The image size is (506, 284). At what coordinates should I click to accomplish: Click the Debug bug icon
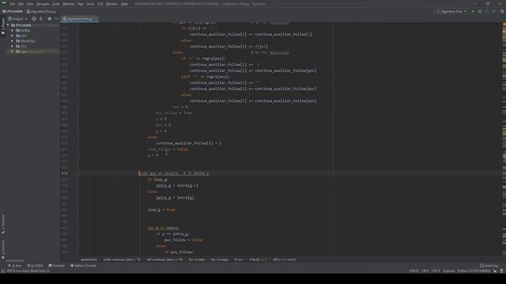tap(480, 11)
